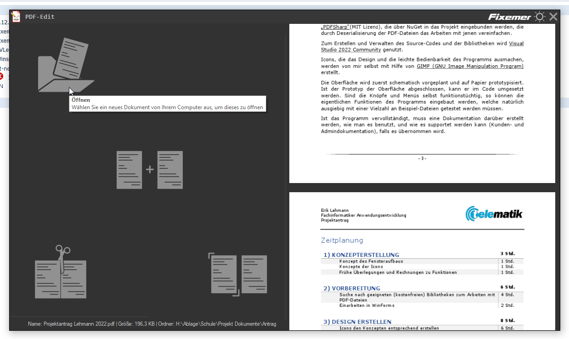The width and height of the screenshot is (569, 339).
Task: Select the 2) VORBEREITUNG section heading
Action: [x=351, y=289]
